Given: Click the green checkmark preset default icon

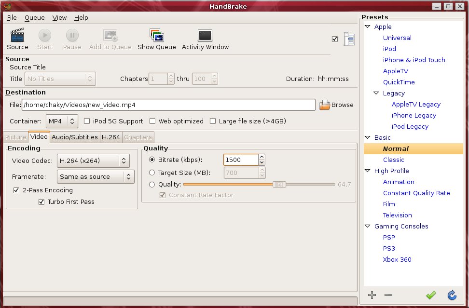Looking at the screenshot, I should [431, 295].
